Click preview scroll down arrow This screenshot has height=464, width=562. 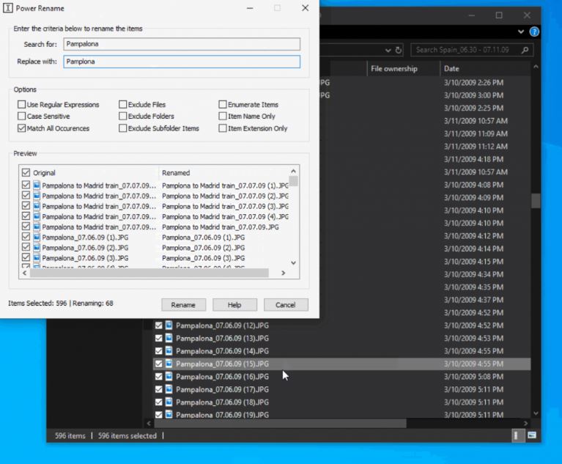point(294,263)
